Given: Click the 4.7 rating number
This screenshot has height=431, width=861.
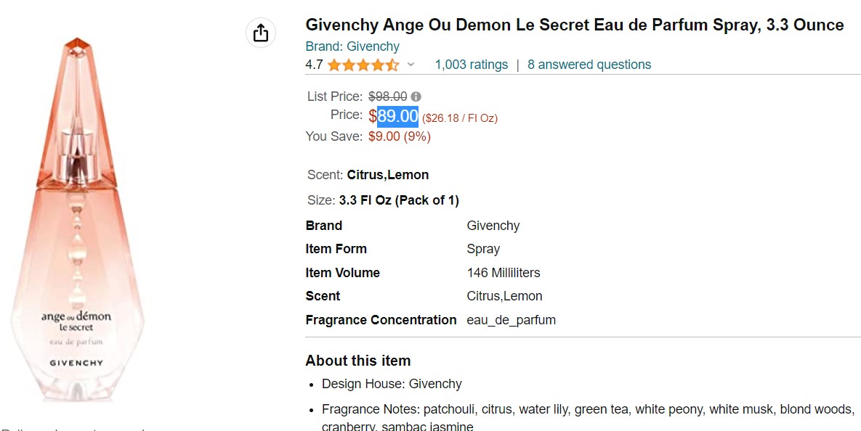Looking at the screenshot, I should pos(314,65).
